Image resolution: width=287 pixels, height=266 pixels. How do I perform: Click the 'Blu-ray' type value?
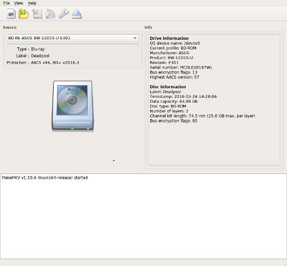38,49
